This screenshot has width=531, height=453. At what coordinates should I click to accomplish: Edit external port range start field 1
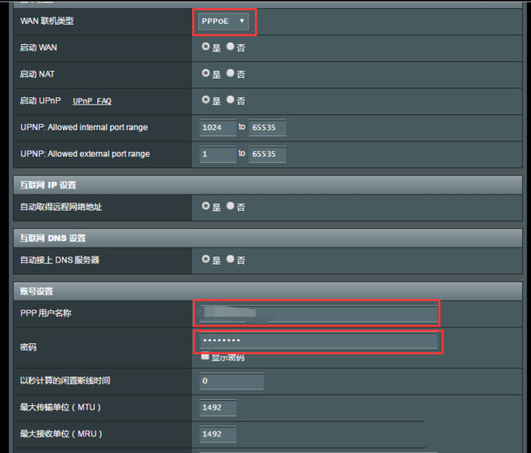218,154
